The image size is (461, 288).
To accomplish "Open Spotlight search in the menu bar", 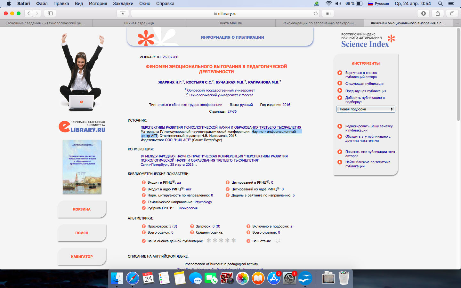I will tap(441, 4).
